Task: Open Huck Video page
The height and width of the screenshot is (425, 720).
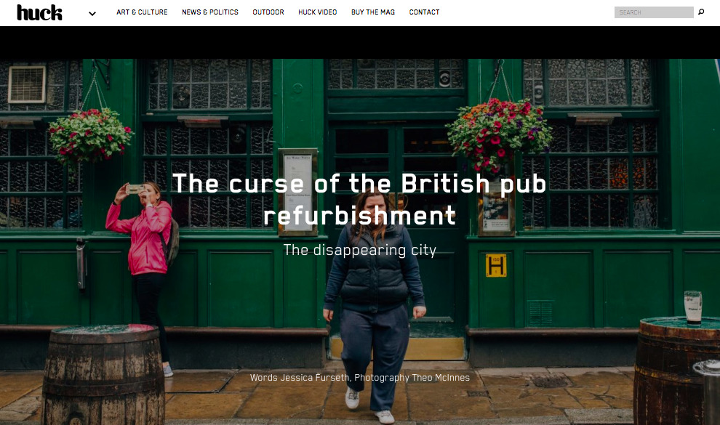Action: click(317, 12)
